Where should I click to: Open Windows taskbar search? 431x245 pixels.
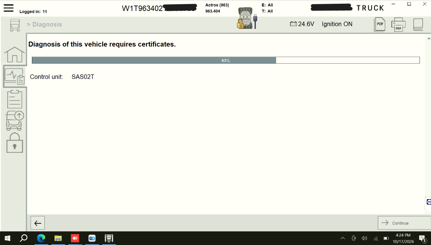(x=24, y=238)
